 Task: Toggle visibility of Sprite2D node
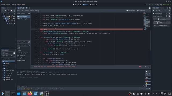coord(14,21)
